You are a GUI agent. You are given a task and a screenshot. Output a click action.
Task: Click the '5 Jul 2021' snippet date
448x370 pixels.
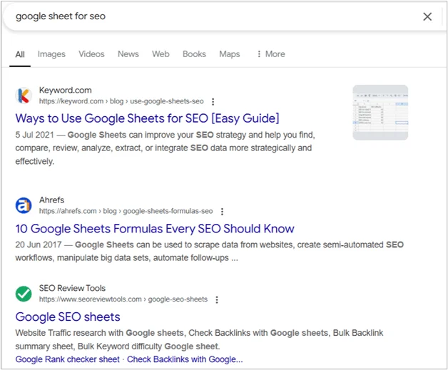tap(34, 135)
